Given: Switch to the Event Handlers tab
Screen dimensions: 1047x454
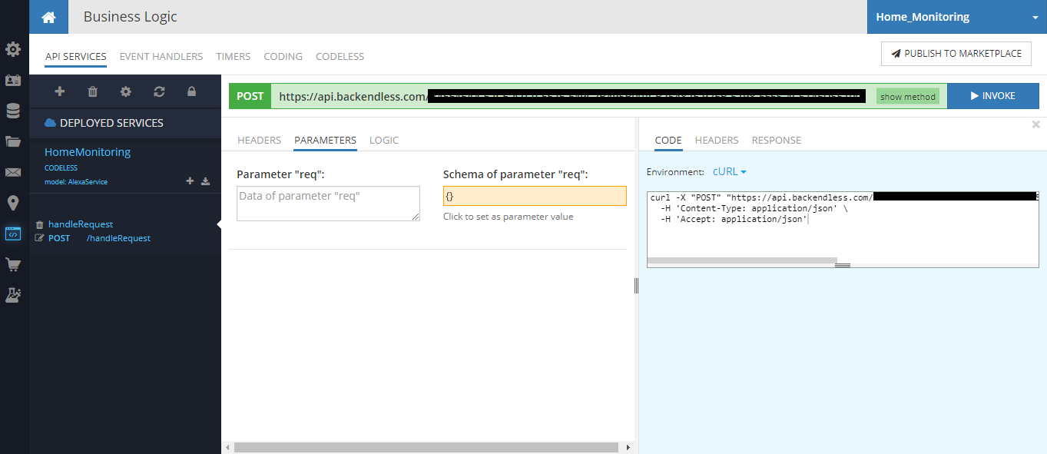Looking at the screenshot, I should coord(161,56).
